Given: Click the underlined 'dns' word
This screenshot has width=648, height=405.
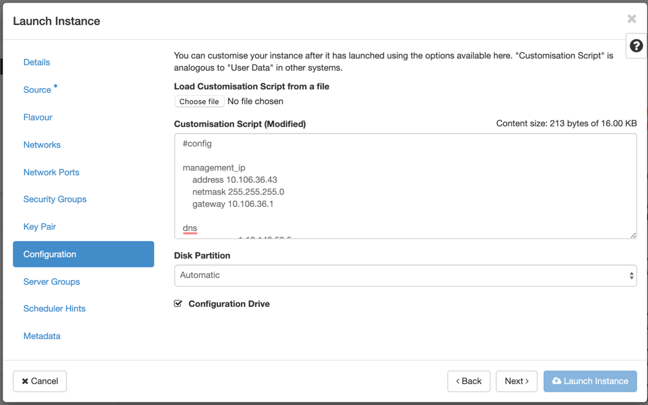Looking at the screenshot, I should point(190,228).
